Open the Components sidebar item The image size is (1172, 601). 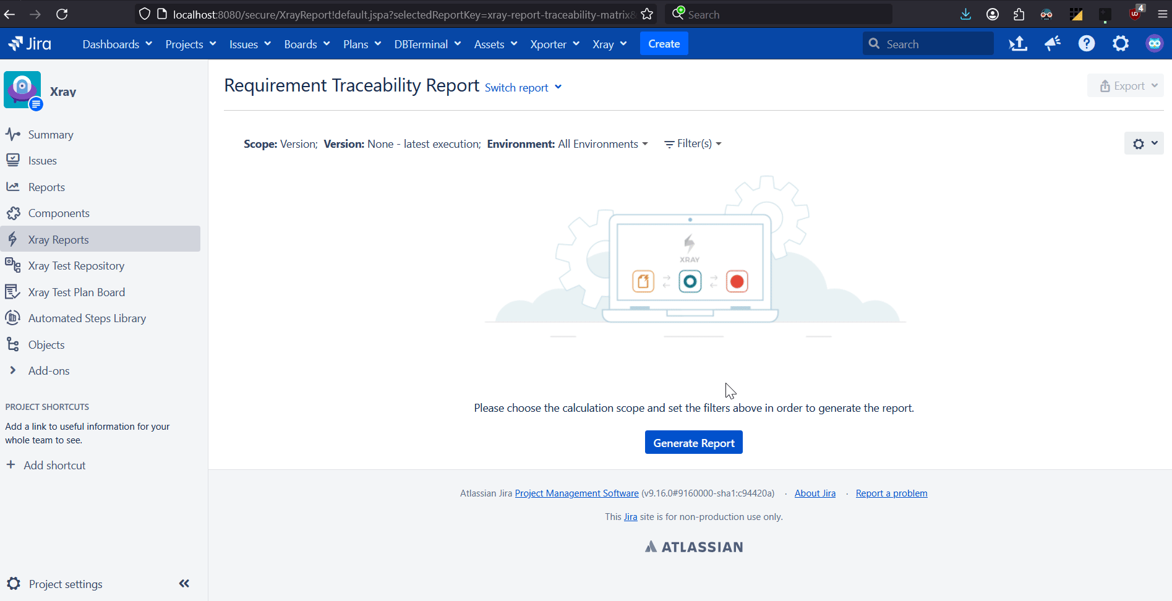[59, 213]
